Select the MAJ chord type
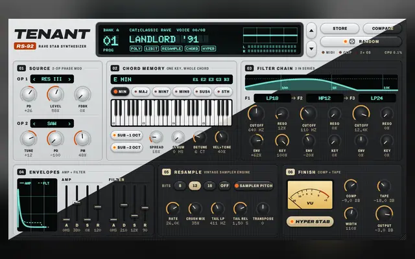 (x=141, y=92)
